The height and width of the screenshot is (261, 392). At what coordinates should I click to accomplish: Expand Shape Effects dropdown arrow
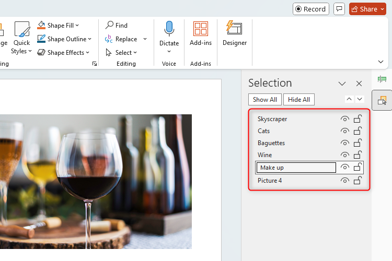click(87, 52)
